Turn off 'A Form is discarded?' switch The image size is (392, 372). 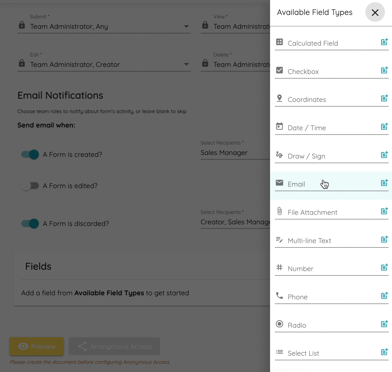tap(30, 224)
